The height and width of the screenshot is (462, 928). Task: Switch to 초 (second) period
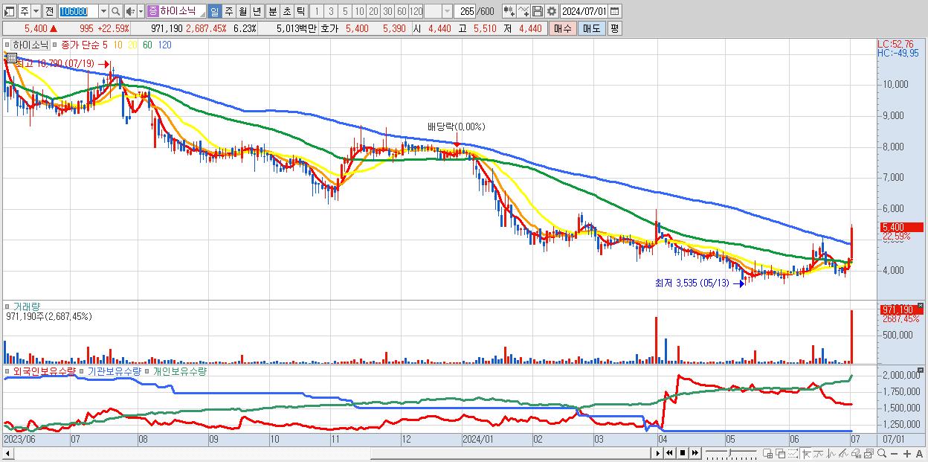pos(286,11)
